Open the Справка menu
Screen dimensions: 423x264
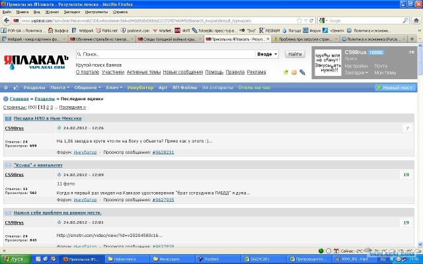[120, 12]
